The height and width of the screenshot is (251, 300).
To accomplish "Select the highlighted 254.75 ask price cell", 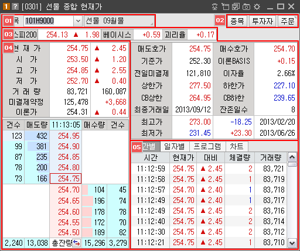I will [66, 178].
